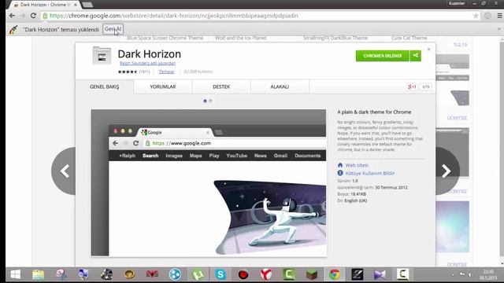504x283 pixels.
Task: Click 'Blue Space Sunset Chrome Theme' title
Action: click(x=165, y=38)
